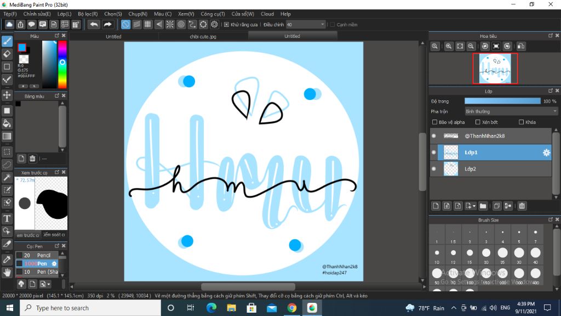
Task: Open the Tệp(F) menu
Action: pyautogui.click(x=10, y=14)
